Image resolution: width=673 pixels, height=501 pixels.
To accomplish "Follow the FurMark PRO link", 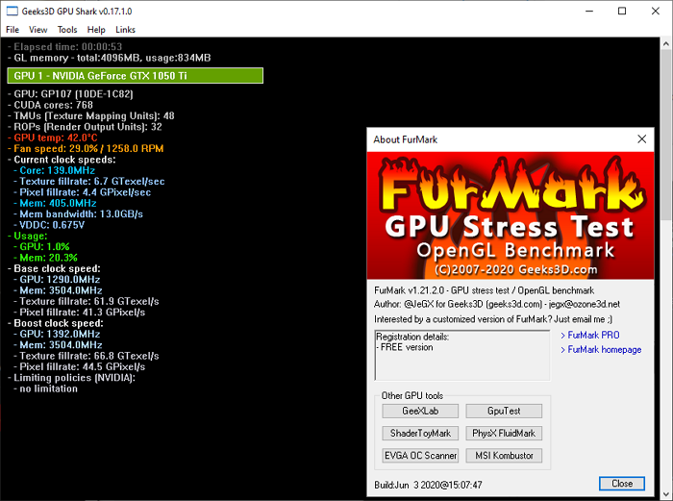I will pyautogui.click(x=593, y=335).
